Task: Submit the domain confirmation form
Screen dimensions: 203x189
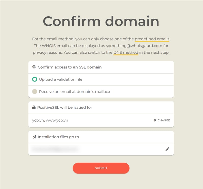Action: coord(101,168)
